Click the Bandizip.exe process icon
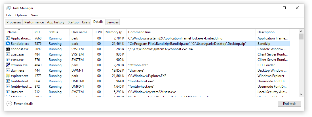Screen dimensions: 312x117 point(8,44)
